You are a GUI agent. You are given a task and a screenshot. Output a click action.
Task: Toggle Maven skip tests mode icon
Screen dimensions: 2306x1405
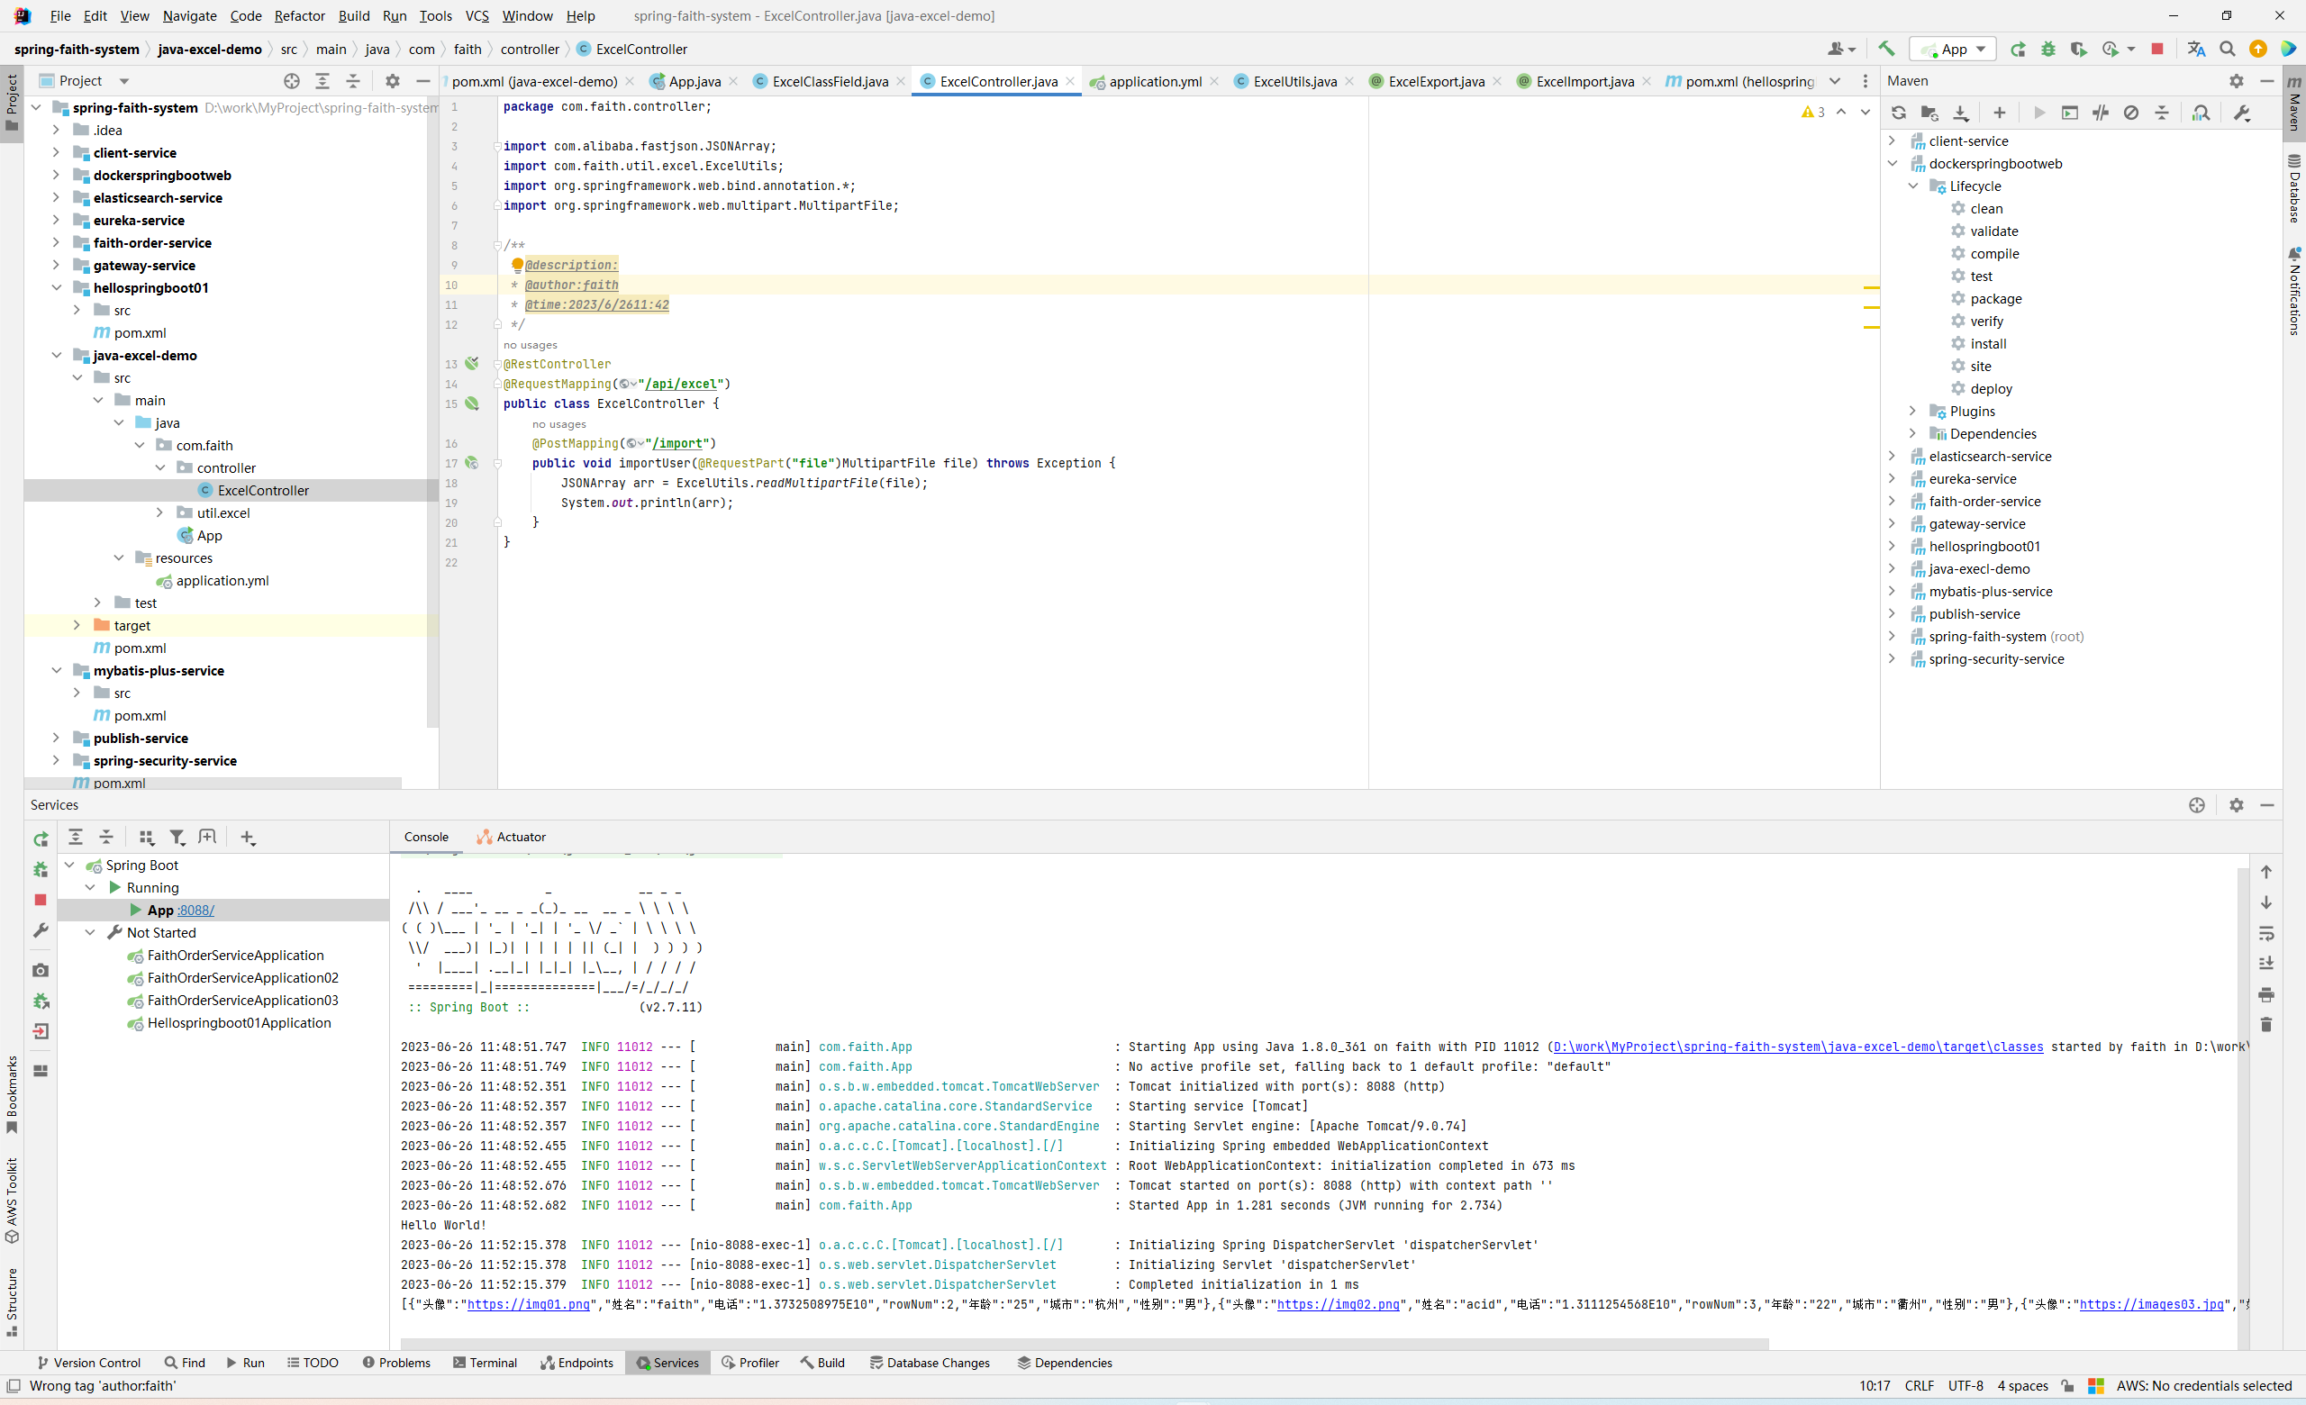(x=2131, y=113)
